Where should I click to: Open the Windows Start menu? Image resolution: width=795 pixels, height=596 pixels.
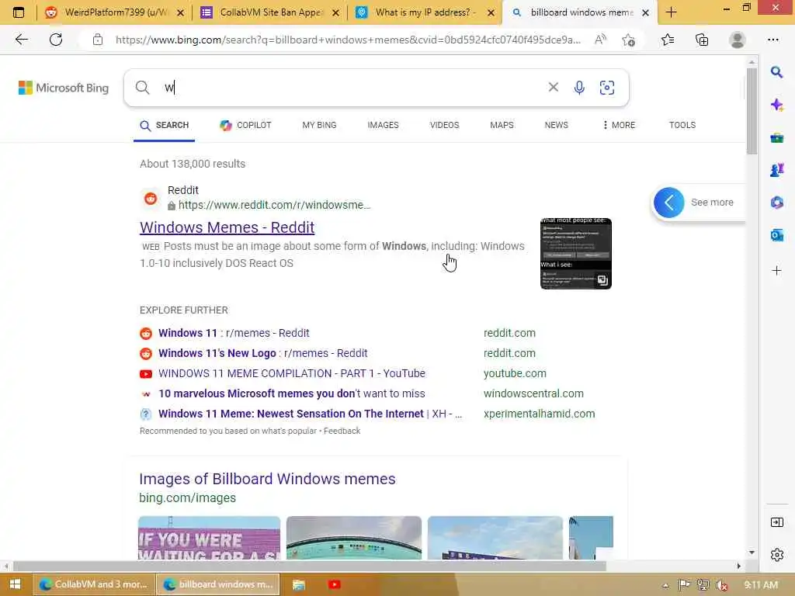[16, 584]
